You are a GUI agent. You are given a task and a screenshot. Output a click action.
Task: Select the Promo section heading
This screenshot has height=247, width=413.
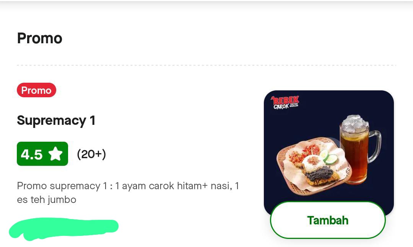[x=39, y=38]
